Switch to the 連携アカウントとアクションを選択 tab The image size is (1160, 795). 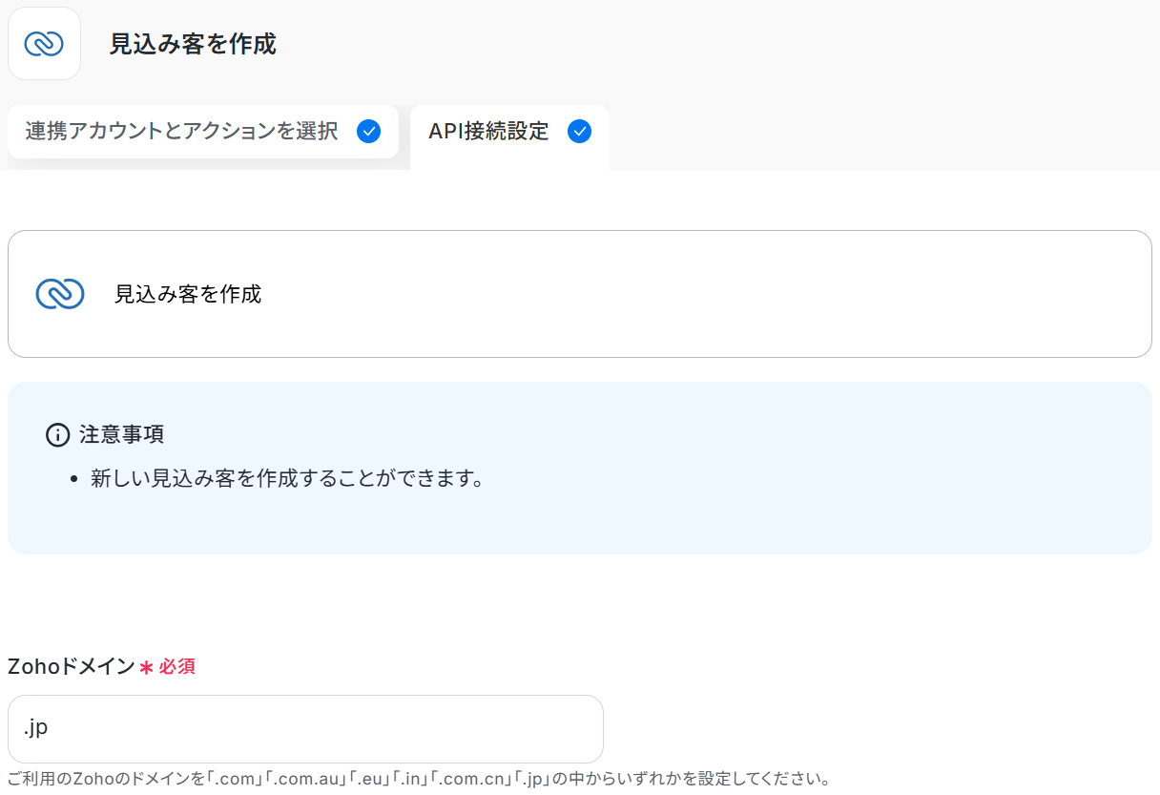(203, 132)
